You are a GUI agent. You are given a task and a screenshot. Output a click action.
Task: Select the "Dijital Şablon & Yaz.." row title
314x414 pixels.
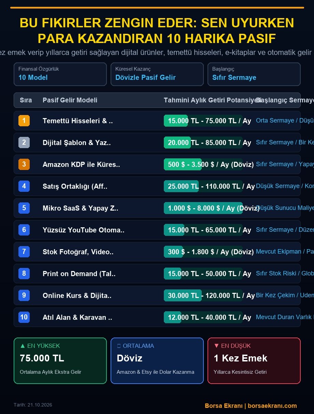coord(76,143)
